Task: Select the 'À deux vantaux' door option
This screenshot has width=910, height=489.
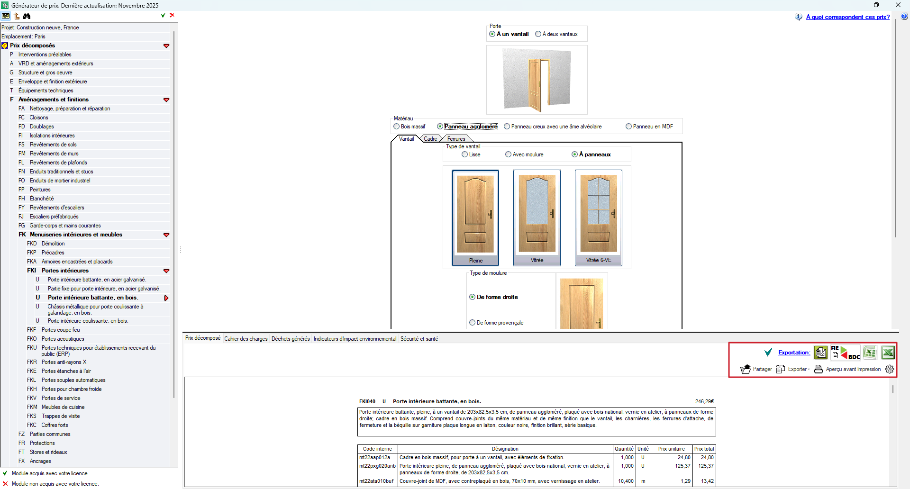Action: [556, 34]
